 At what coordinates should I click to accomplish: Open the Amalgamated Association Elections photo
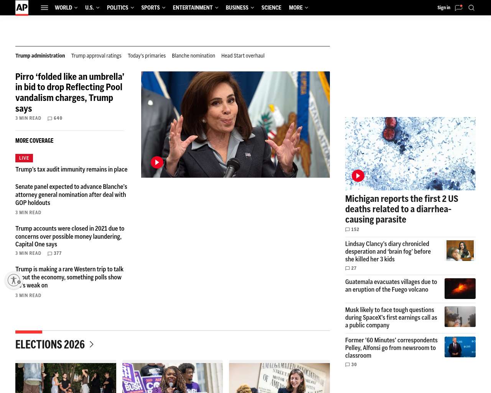[279, 378]
